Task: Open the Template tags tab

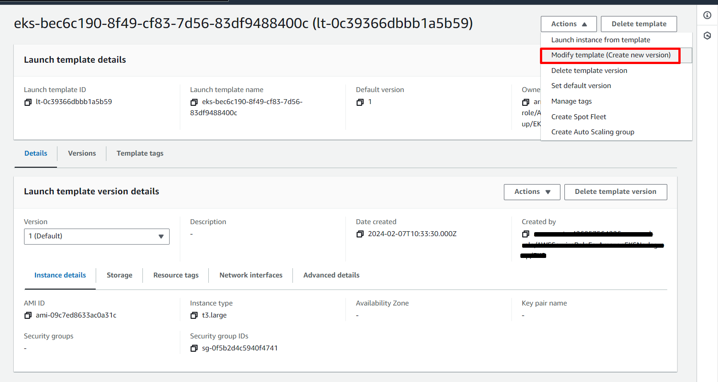Action: tap(140, 153)
